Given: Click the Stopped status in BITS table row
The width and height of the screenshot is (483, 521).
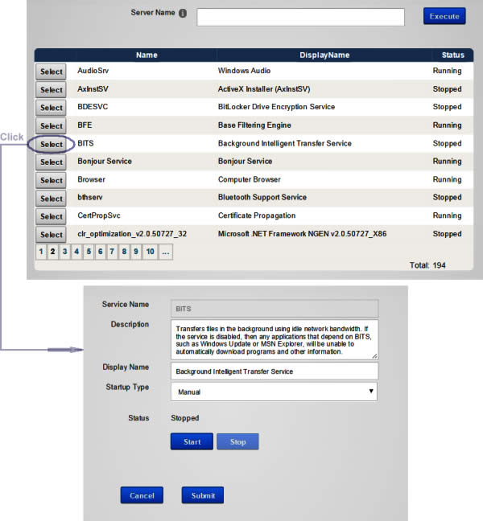Looking at the screenshot, I should pyautogui.click(x=447, y=144).
